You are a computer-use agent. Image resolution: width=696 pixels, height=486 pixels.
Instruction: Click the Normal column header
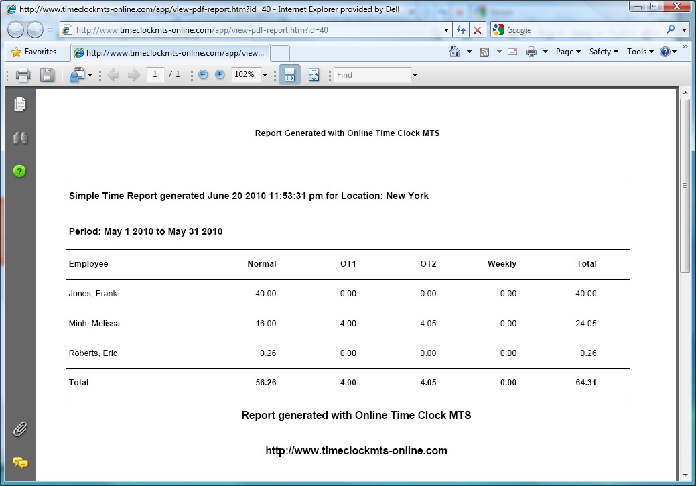tap(262, 264)
